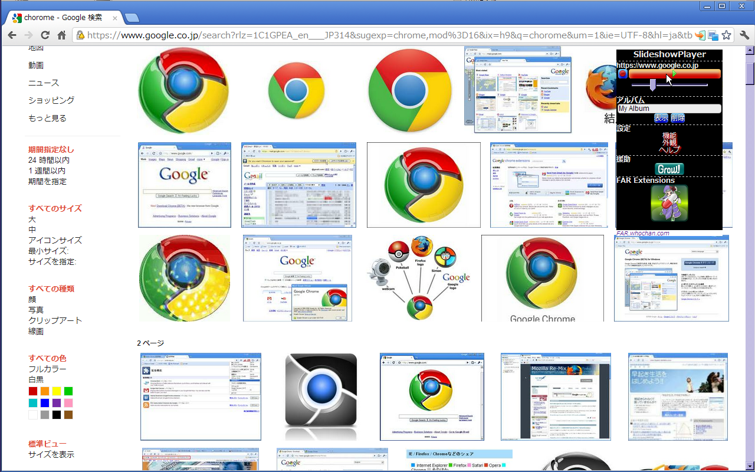Open the browser home page
The image size is (755, 472).
point(61,35)
